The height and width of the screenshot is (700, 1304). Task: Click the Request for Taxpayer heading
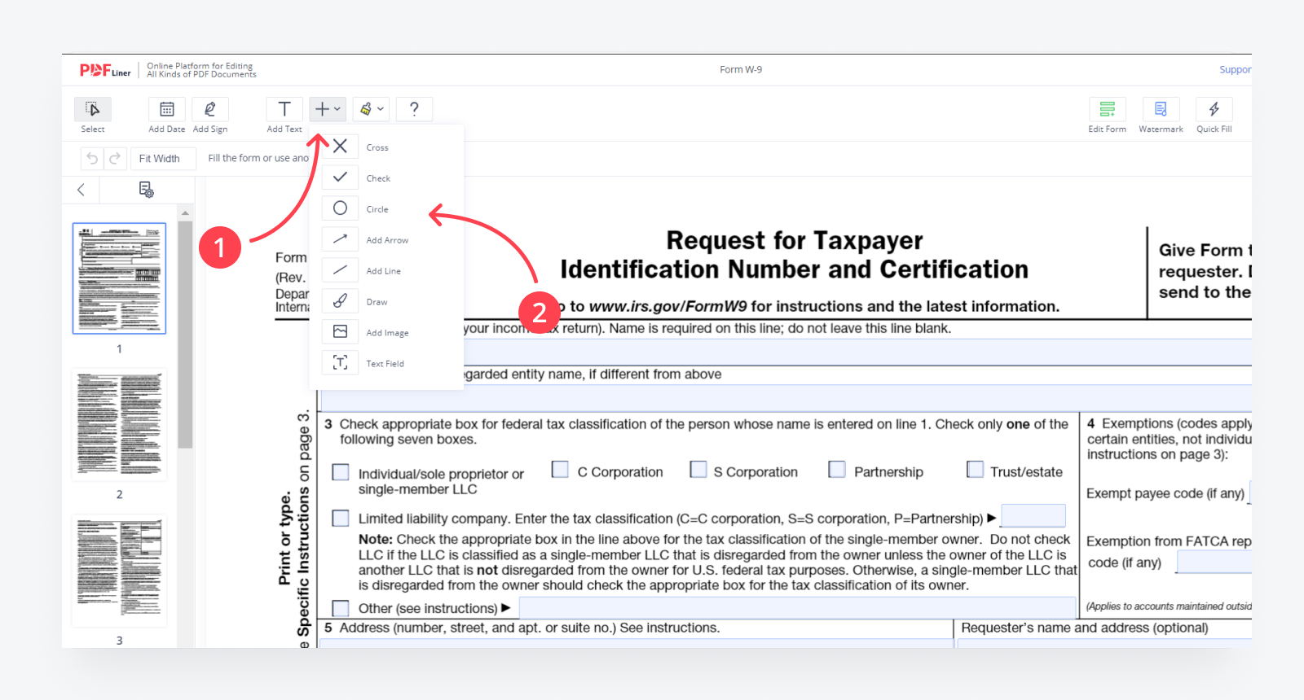tap(795, 240)
